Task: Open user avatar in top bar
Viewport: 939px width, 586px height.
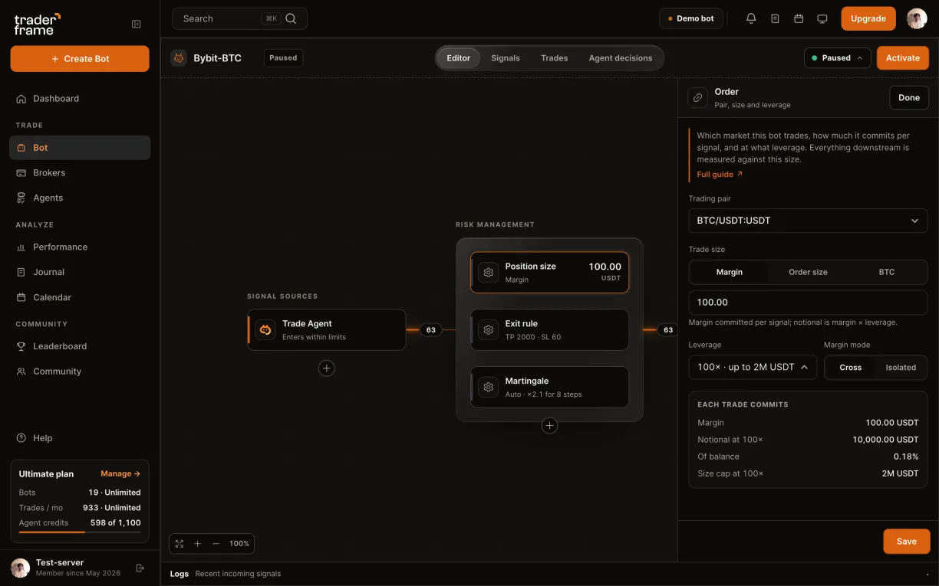Action: (917, 18)
